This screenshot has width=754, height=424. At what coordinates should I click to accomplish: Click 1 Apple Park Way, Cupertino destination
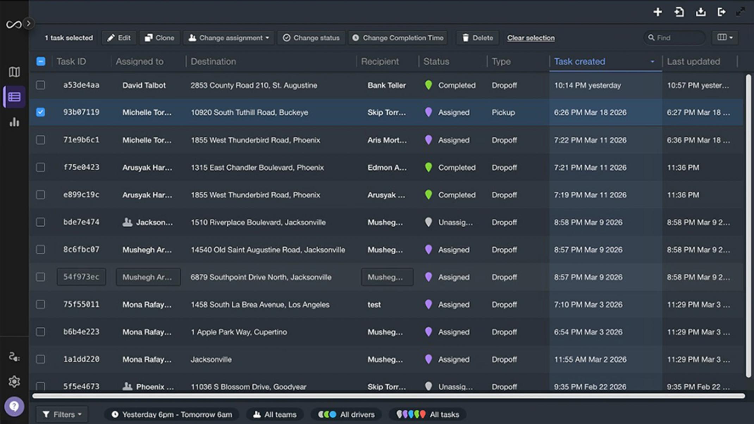(239, 332)
